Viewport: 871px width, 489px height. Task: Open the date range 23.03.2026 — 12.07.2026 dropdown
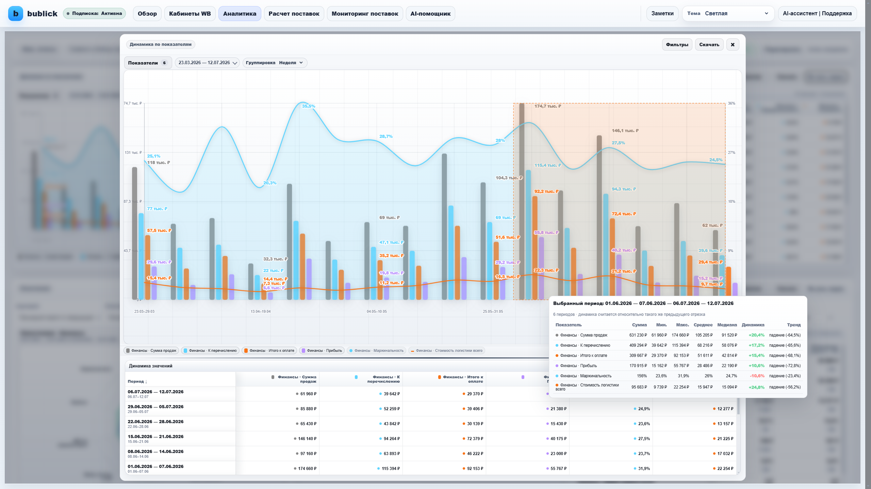coord(207,63)
